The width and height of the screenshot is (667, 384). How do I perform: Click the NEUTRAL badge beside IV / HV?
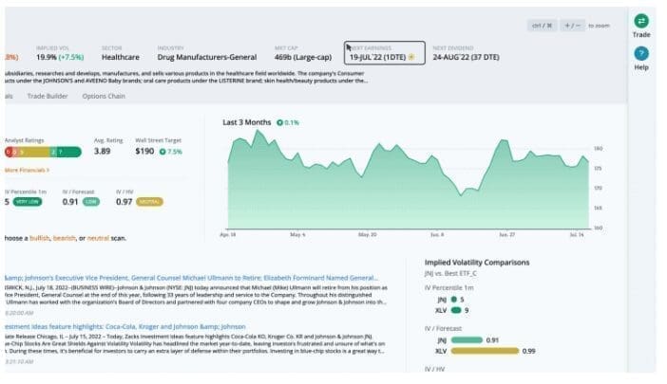147,201
